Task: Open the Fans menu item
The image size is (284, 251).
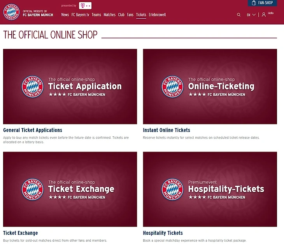Action: tap(130, 15)
